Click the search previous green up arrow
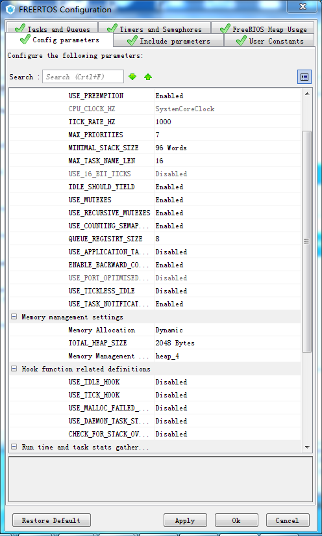 coord(148,77)
